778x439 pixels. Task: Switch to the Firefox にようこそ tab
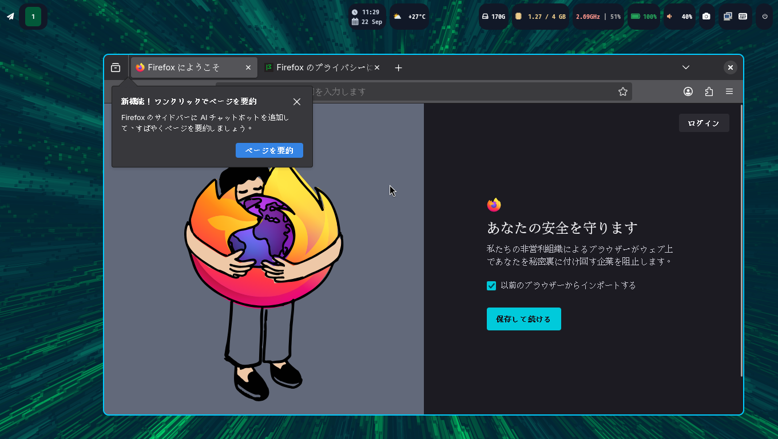193,67
